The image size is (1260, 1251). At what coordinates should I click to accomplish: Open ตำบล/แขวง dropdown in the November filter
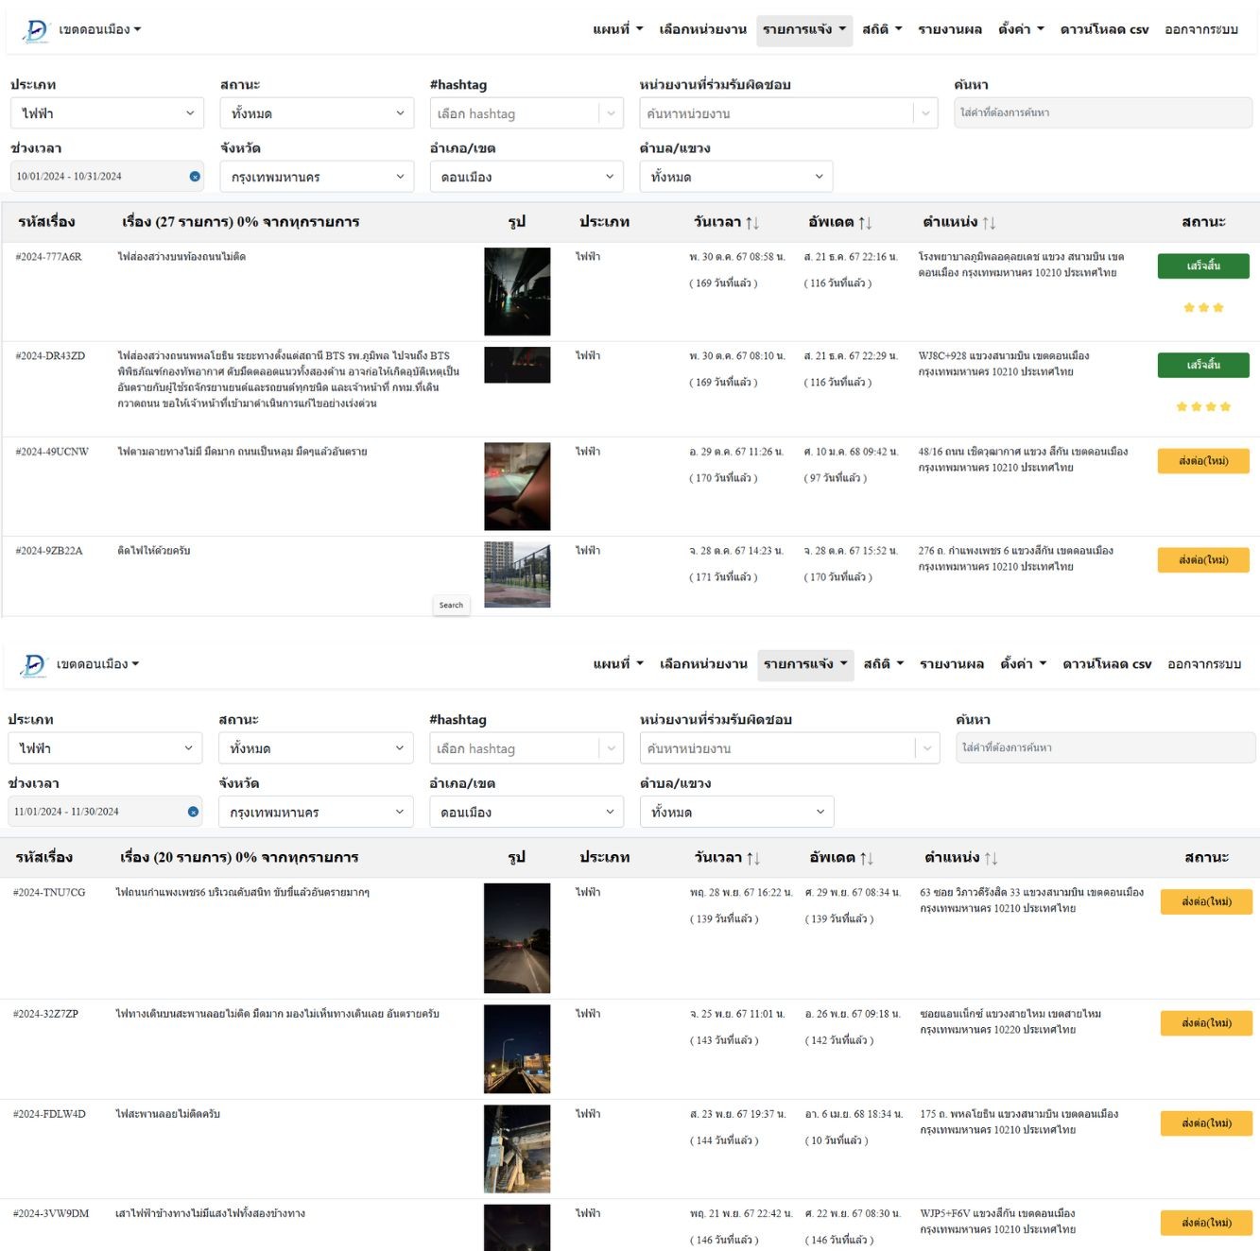(x=737, y=812)
